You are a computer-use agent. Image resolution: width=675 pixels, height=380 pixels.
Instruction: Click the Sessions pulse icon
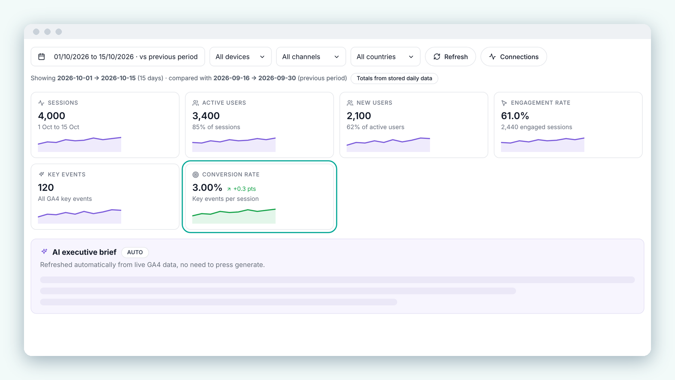coord(41,103)
